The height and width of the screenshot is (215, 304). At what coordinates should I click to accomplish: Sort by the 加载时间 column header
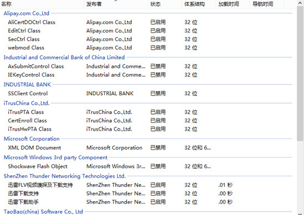233,4
